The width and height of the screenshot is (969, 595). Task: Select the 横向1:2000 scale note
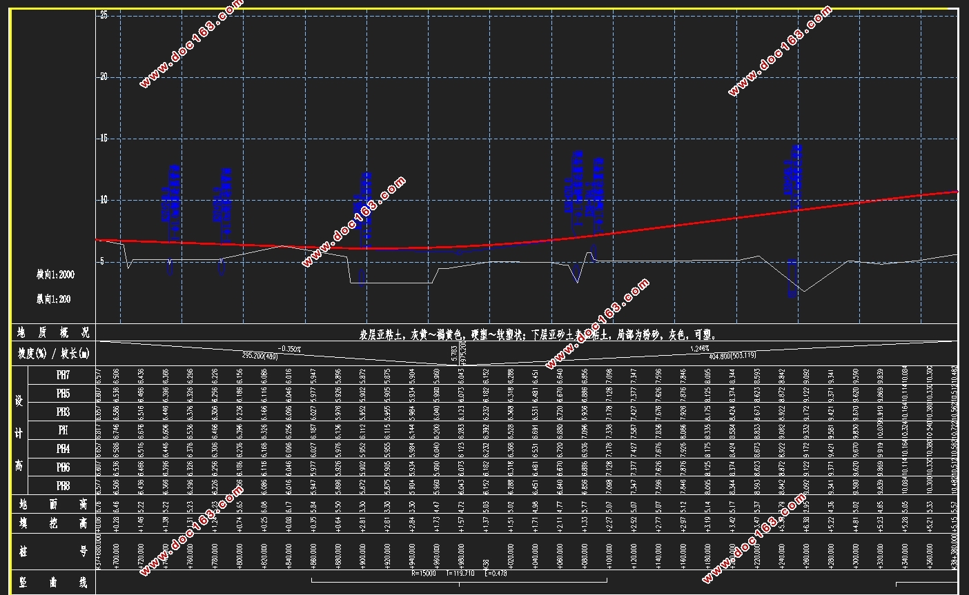pos(55,274)
